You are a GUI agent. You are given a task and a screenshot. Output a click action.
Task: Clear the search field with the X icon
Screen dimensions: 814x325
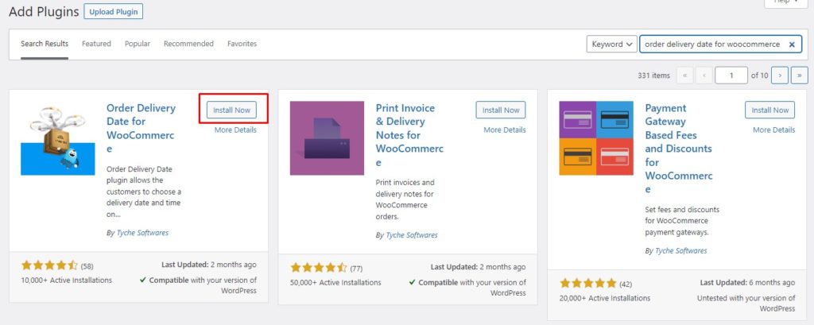pos(792,44)
